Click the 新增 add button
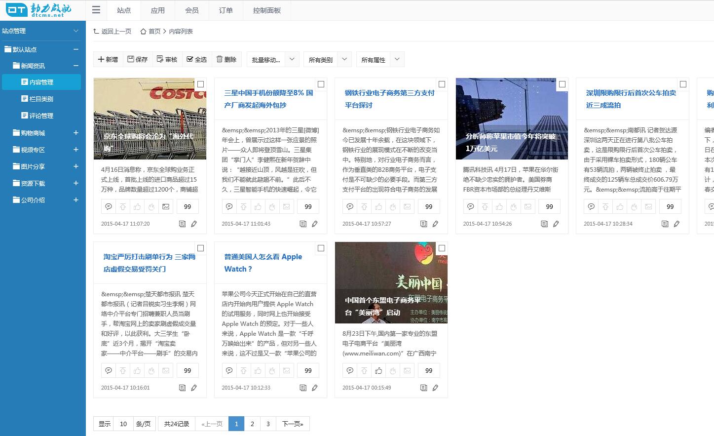The image size is (714, 436). pyautogui.click(x=108, y=59)
